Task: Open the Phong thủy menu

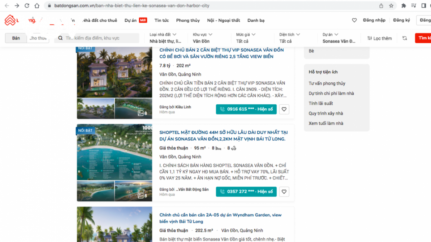Action: (188, 20)
